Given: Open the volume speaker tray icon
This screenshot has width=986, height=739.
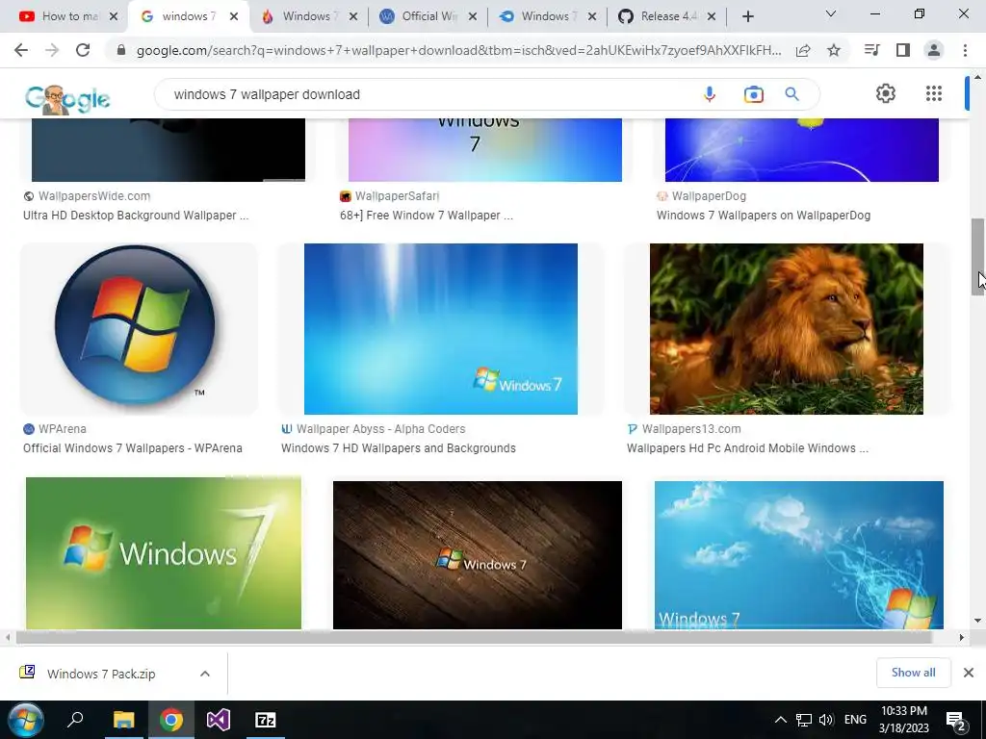Looking at the screenshot, I should [x=826, y=720].
